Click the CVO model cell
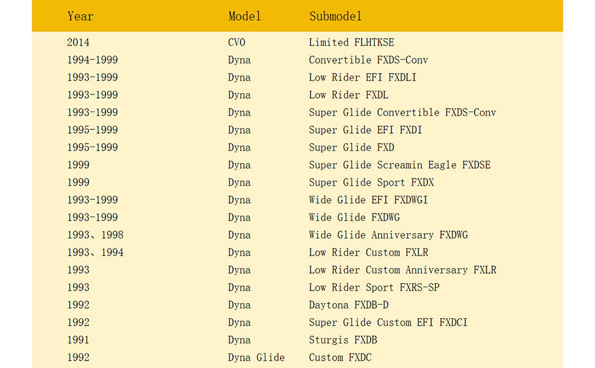 236,42
